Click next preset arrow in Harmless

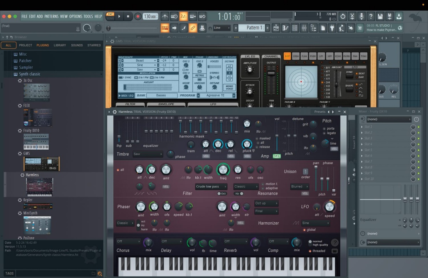pyautogui.click(x=333, y=112)
